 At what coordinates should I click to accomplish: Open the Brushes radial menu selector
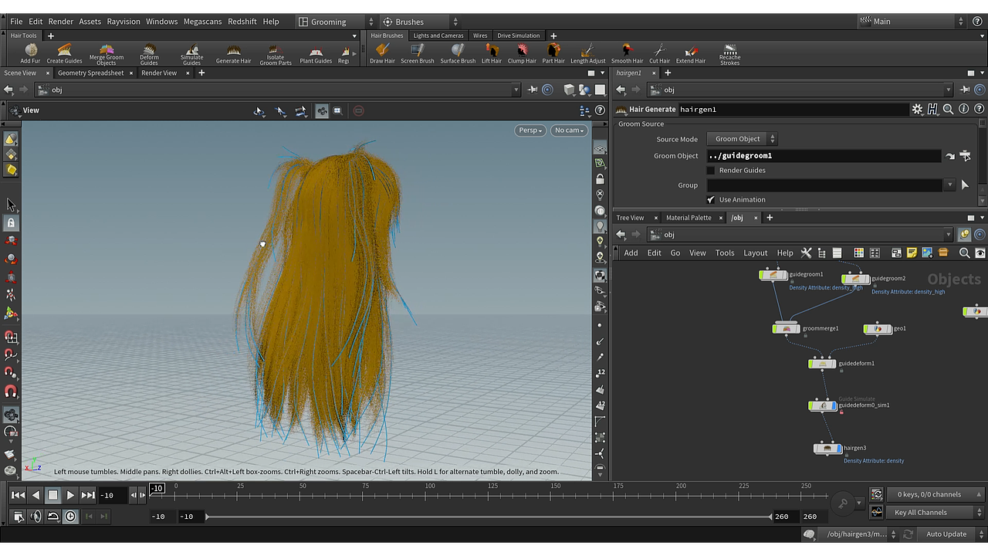coord(420,22)
